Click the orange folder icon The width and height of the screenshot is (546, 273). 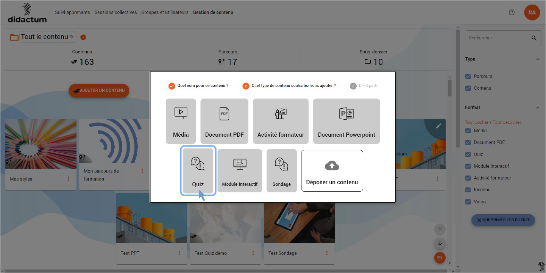[14, 37]
